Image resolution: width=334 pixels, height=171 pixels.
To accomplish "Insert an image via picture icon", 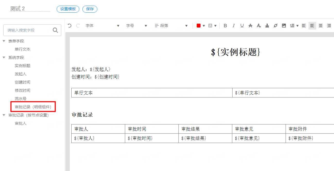I will (284, 26).
